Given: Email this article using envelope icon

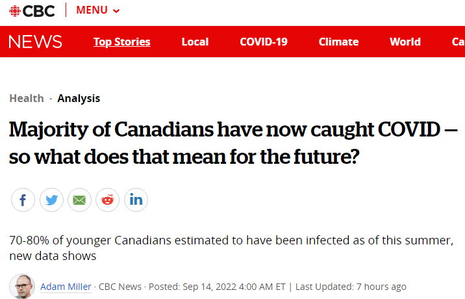Looking at the screenshot, I should [79, 200].
